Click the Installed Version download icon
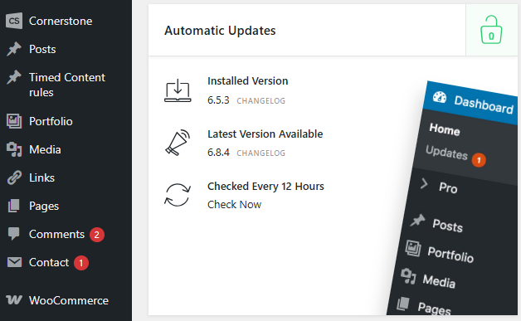Image resolution: width=521 pixels, height=321 pixels. pos(178,90)
